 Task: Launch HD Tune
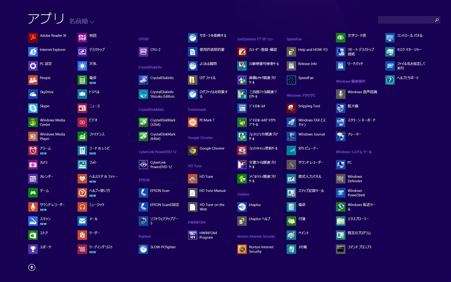(201, 179)
